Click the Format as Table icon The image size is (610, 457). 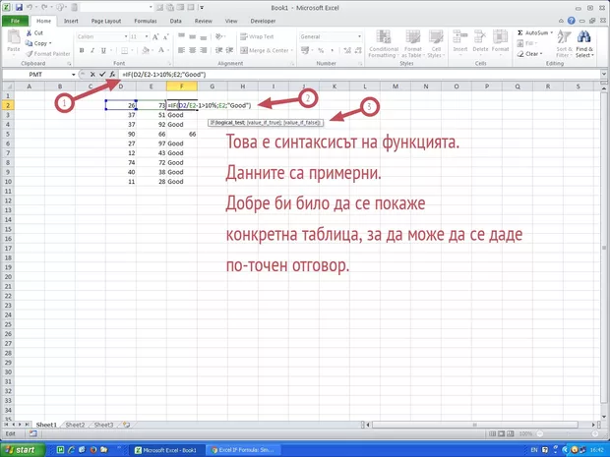(413, 37)
